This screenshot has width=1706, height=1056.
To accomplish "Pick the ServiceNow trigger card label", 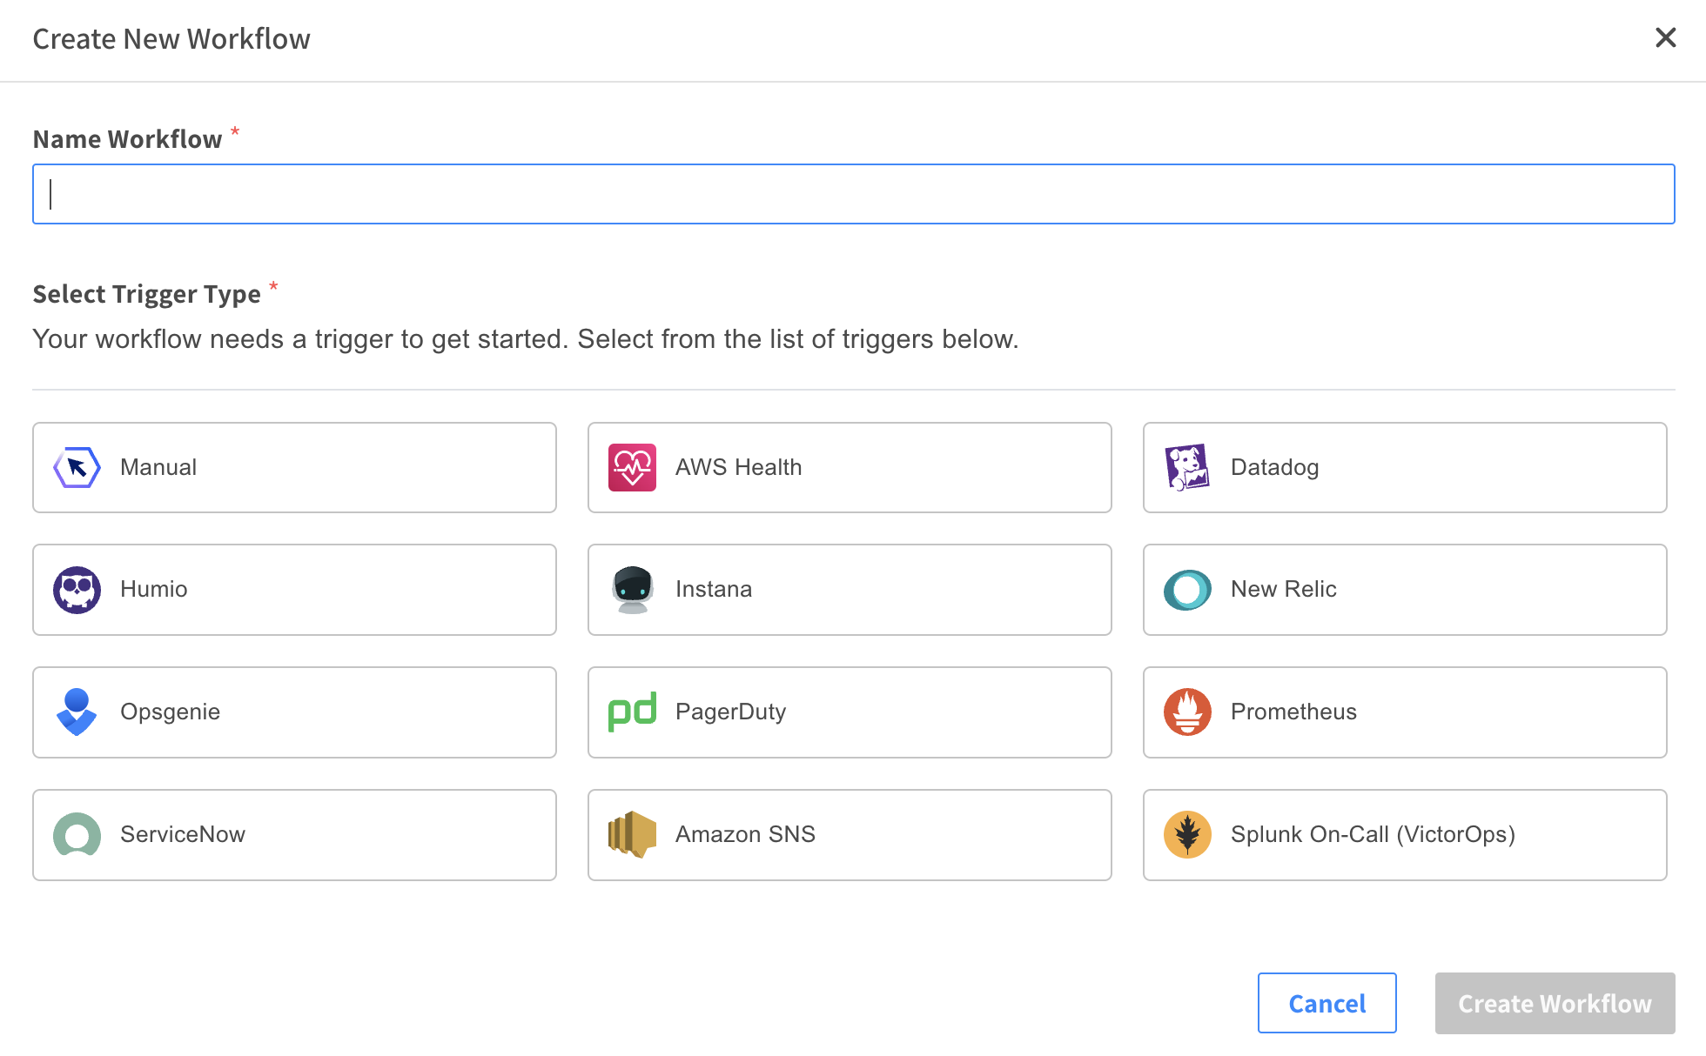I will (x=183, y=835).
